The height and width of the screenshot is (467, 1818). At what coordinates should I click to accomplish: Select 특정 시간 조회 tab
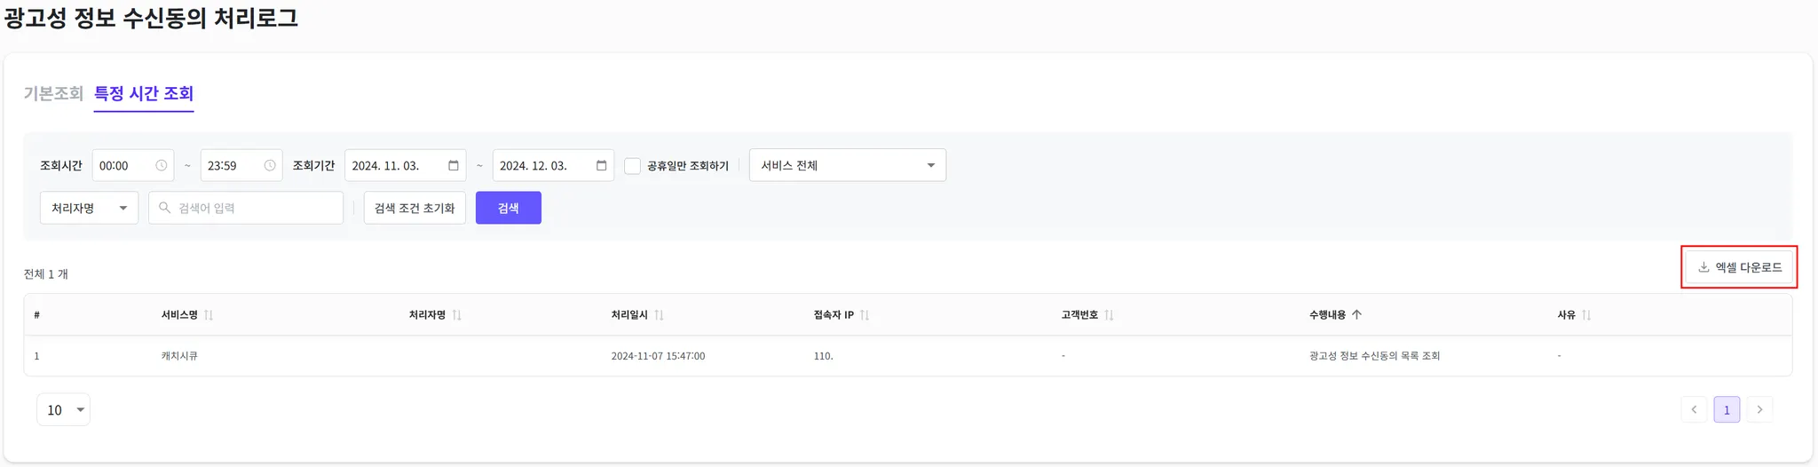click(x=144, y=93)
